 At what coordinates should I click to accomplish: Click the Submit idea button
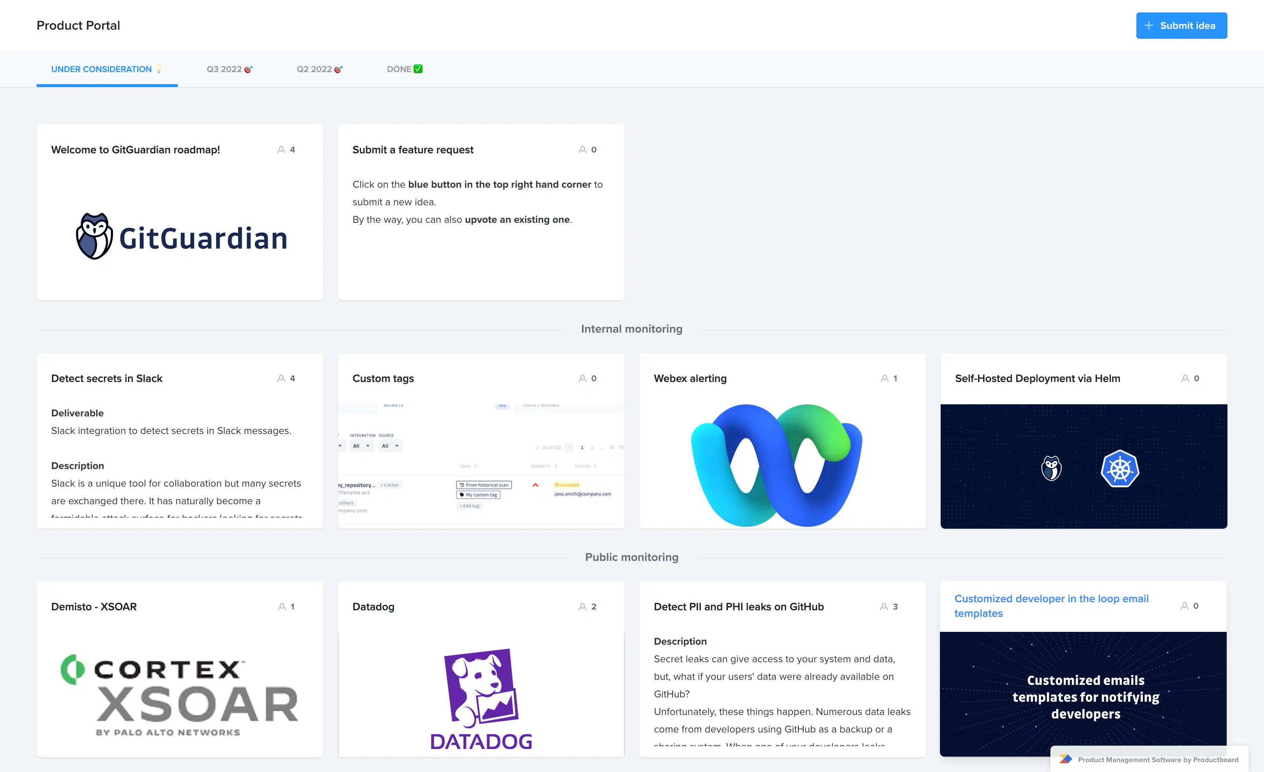point(1181,26)
